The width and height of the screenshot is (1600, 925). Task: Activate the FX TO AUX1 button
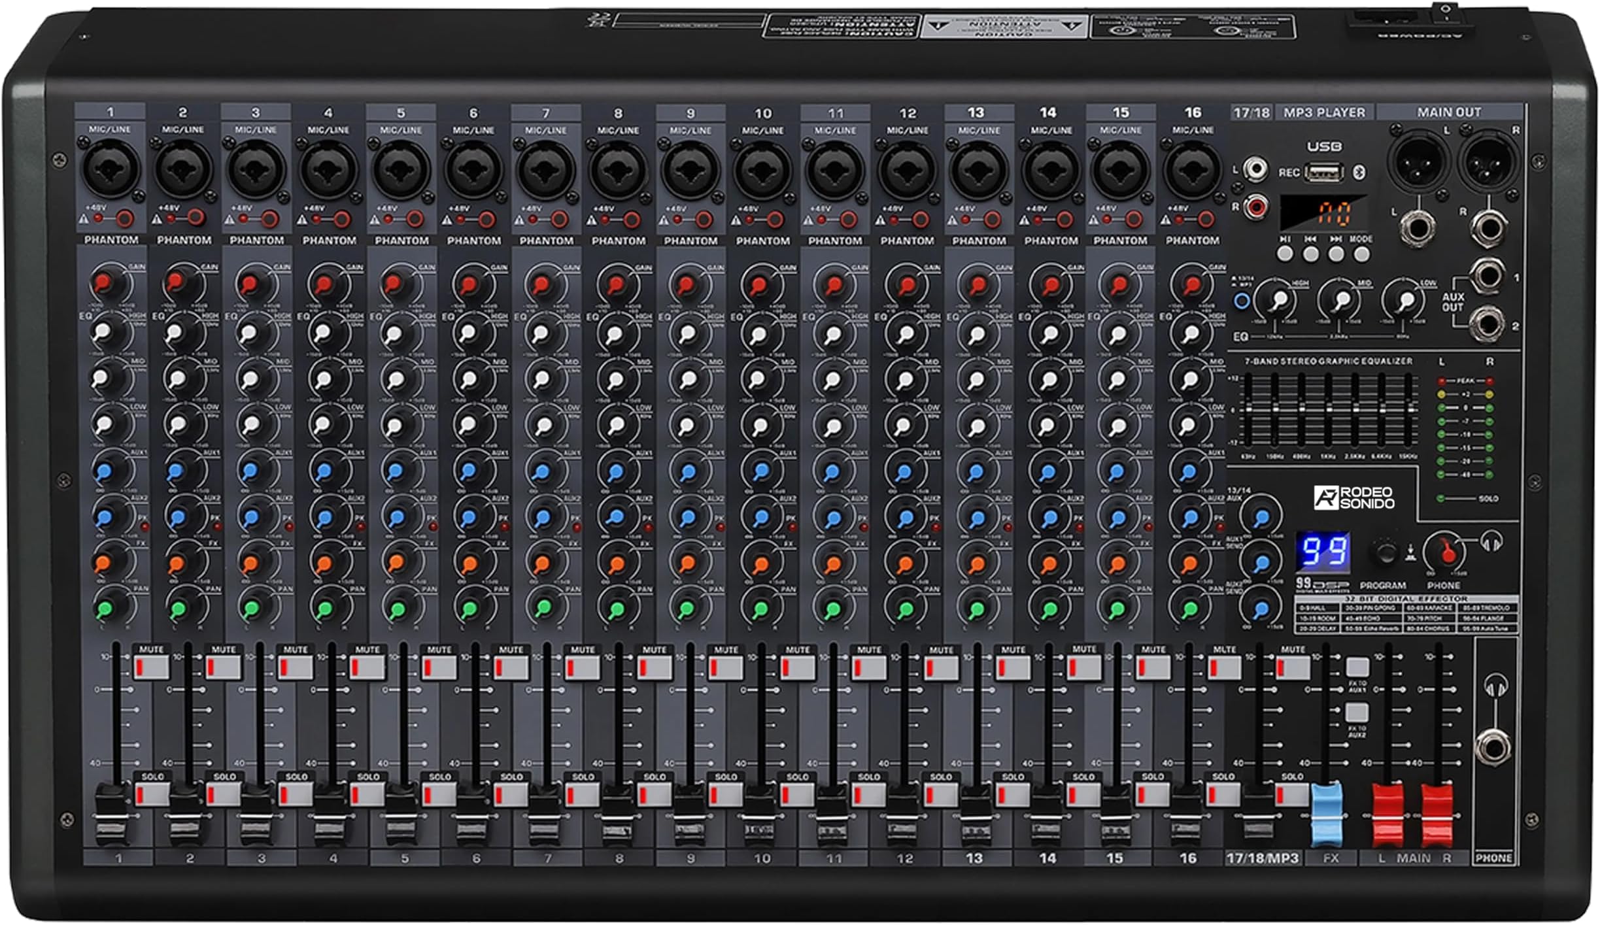click(1357, 667)
